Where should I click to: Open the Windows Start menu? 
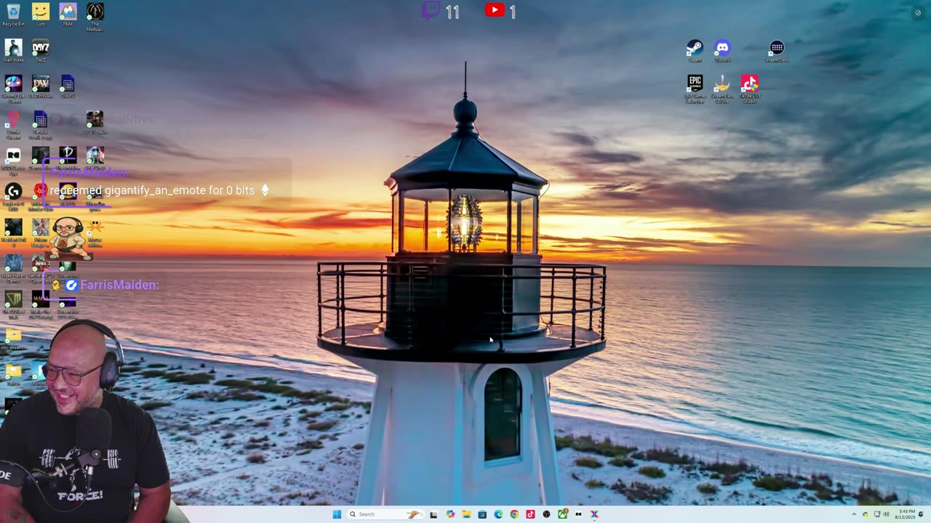337,514
